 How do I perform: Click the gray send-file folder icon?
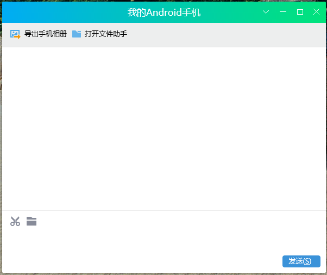point(32,221)
